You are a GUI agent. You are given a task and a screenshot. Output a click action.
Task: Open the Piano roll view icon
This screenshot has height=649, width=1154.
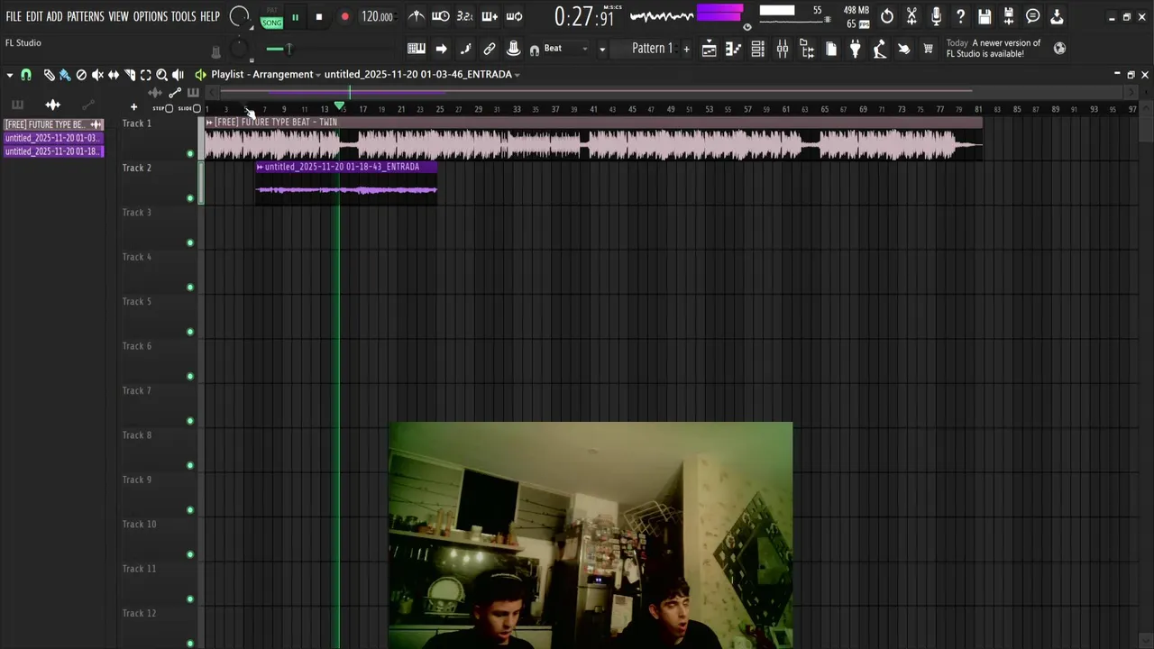(734, 49)
